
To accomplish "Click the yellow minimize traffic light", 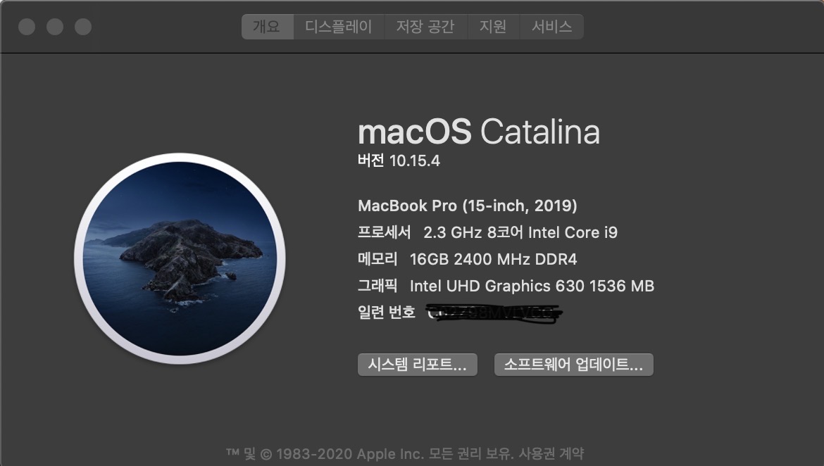I will click(x=54, y=26).
